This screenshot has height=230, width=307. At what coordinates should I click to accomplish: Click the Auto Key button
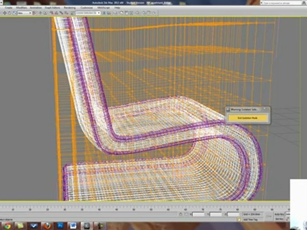279,214
